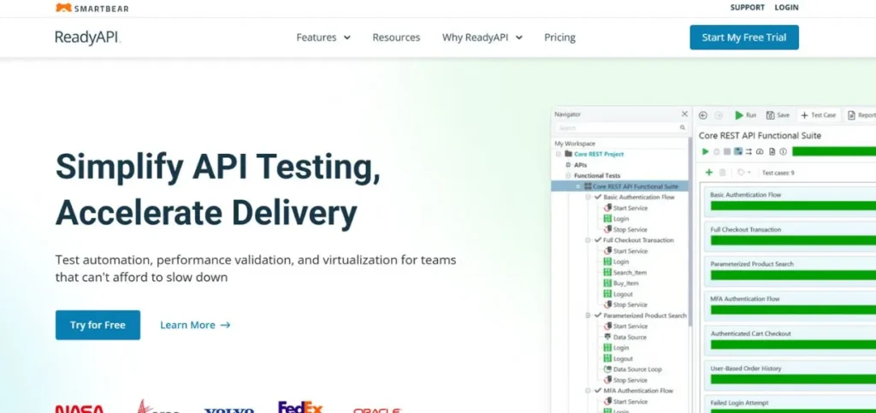Click the progress bar under Full Checkout Transaction card
The width and height of the screenshot is (876, 413).
pyautogui.click(x=793, y=240)
